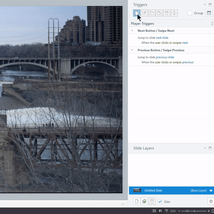Paste trigger using the clipboard icon
The image size is (214, 214).
coord(159,13)
